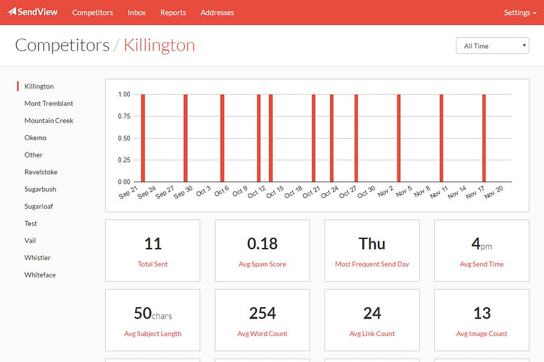Select Whistler in the sidebar
The width and height of the screenshot is (544, 362).
coord(37,258)
